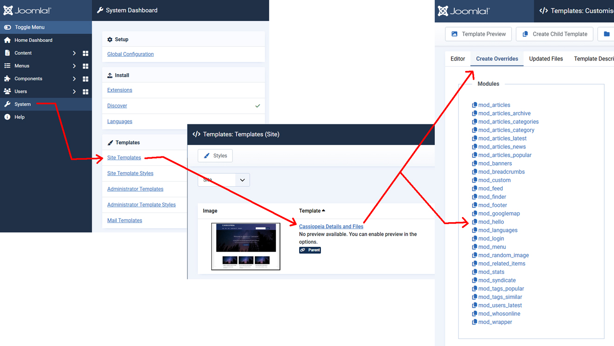Open Cassiopeia Details and Files link
614x346 pixels.
click(331, 227)
